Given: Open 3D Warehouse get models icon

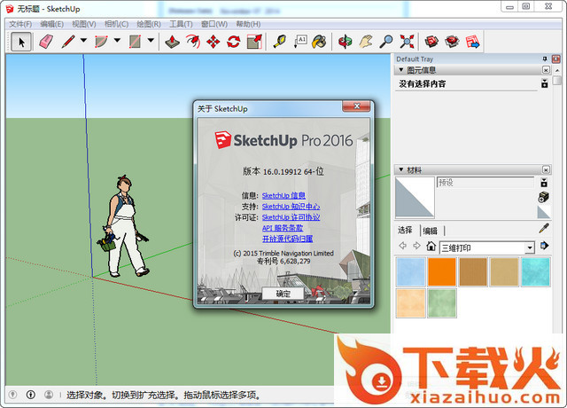Looking at the screenshot, I should click(x=431, y=42).
